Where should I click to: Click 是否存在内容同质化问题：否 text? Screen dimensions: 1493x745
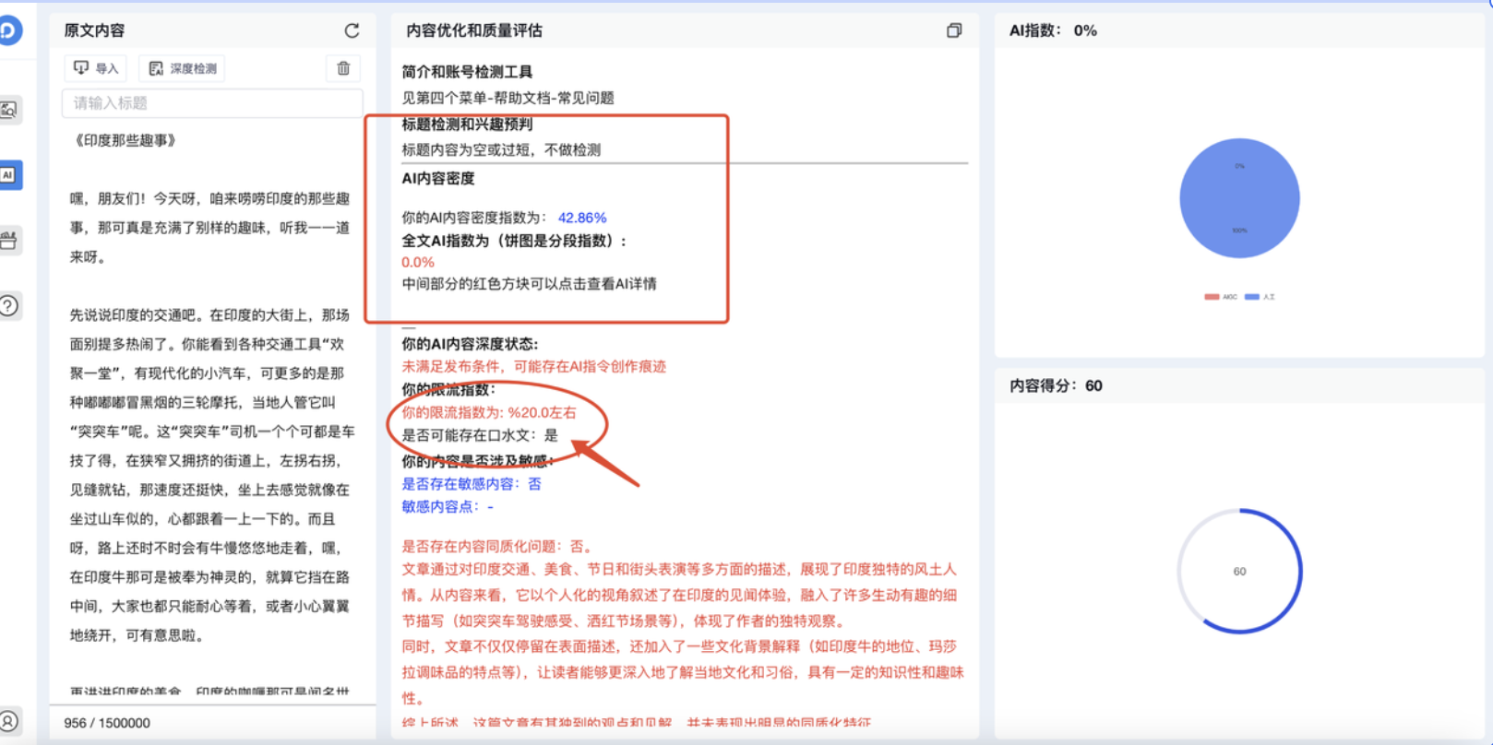[x=498, y=546]
